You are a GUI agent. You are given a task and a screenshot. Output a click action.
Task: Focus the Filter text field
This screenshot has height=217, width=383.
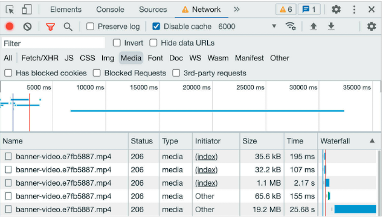pyautogui.click(x=54, y=43)
